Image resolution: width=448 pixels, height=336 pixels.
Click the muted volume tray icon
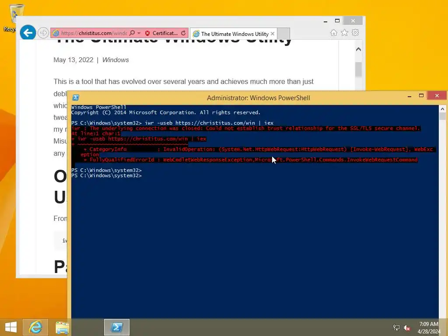click(x=407, y=327)
